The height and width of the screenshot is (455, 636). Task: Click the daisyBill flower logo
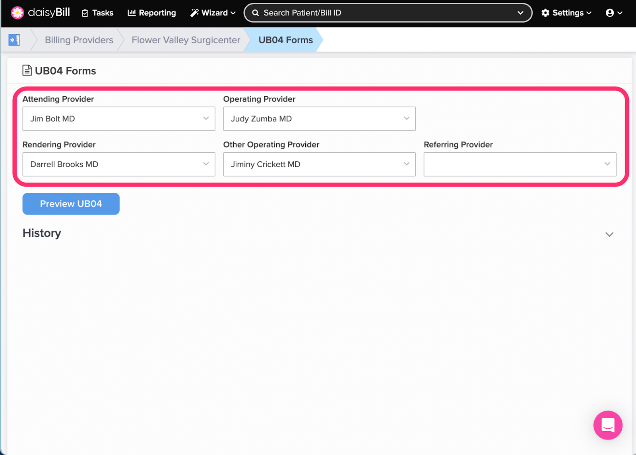pyautogui.click(x=17, y=13)
